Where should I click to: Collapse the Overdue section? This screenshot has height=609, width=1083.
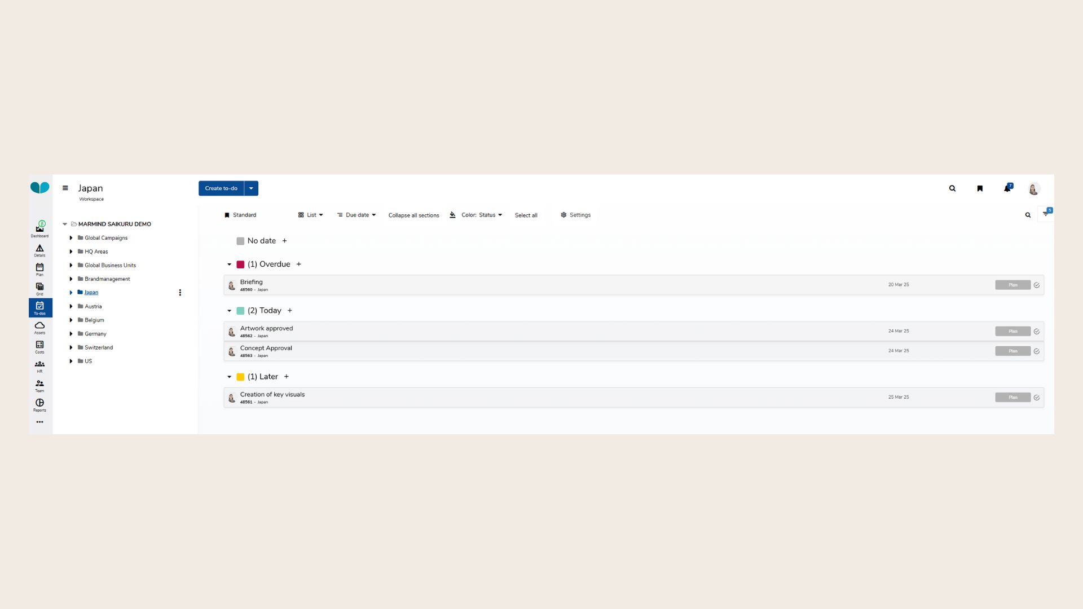coord(229,264)
